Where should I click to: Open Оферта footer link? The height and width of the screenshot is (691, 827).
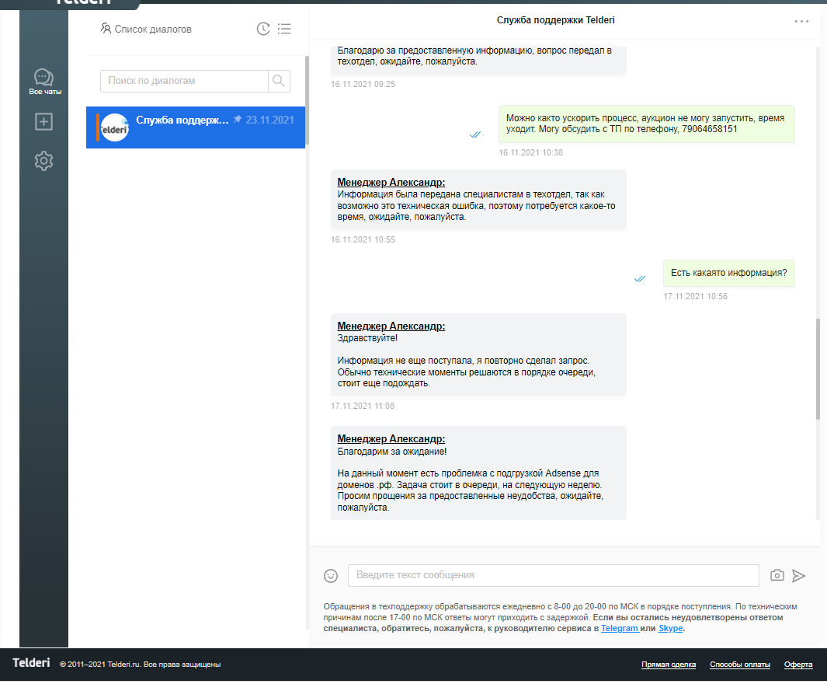coord(798,665)
